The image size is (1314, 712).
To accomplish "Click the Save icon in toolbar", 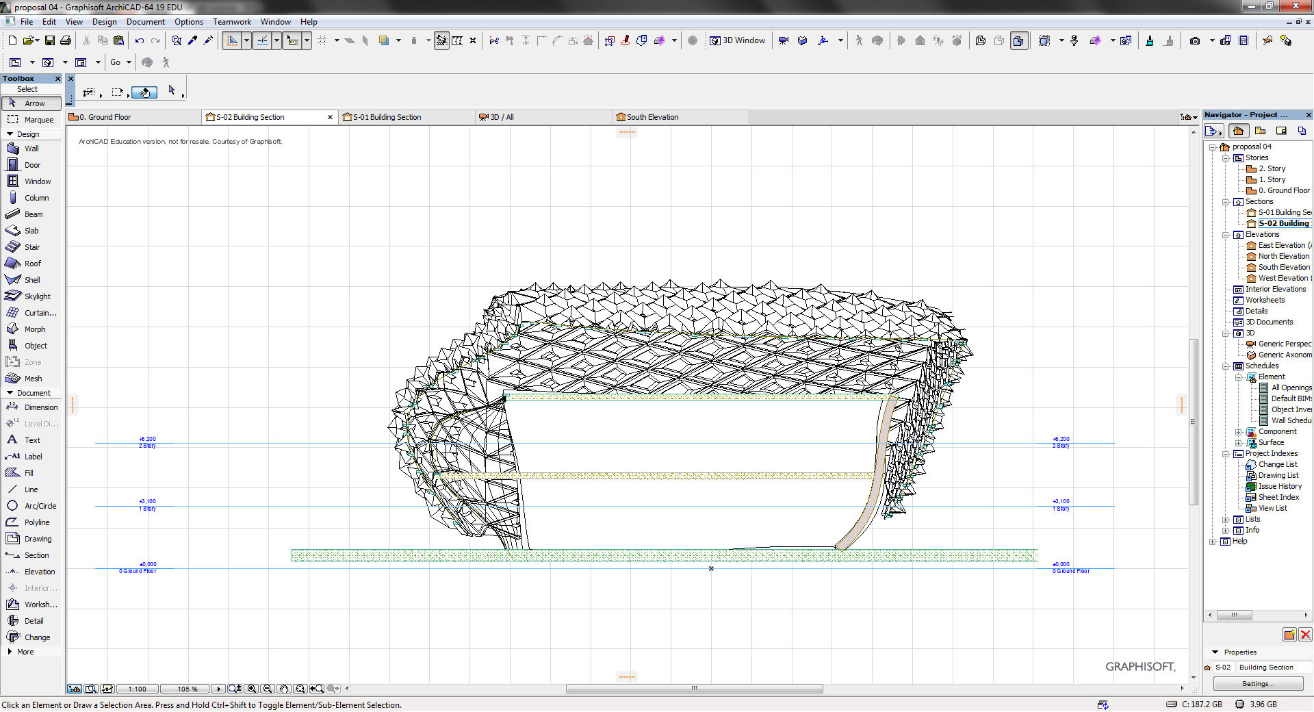I will pyautogui.click(x=49, y=41).
